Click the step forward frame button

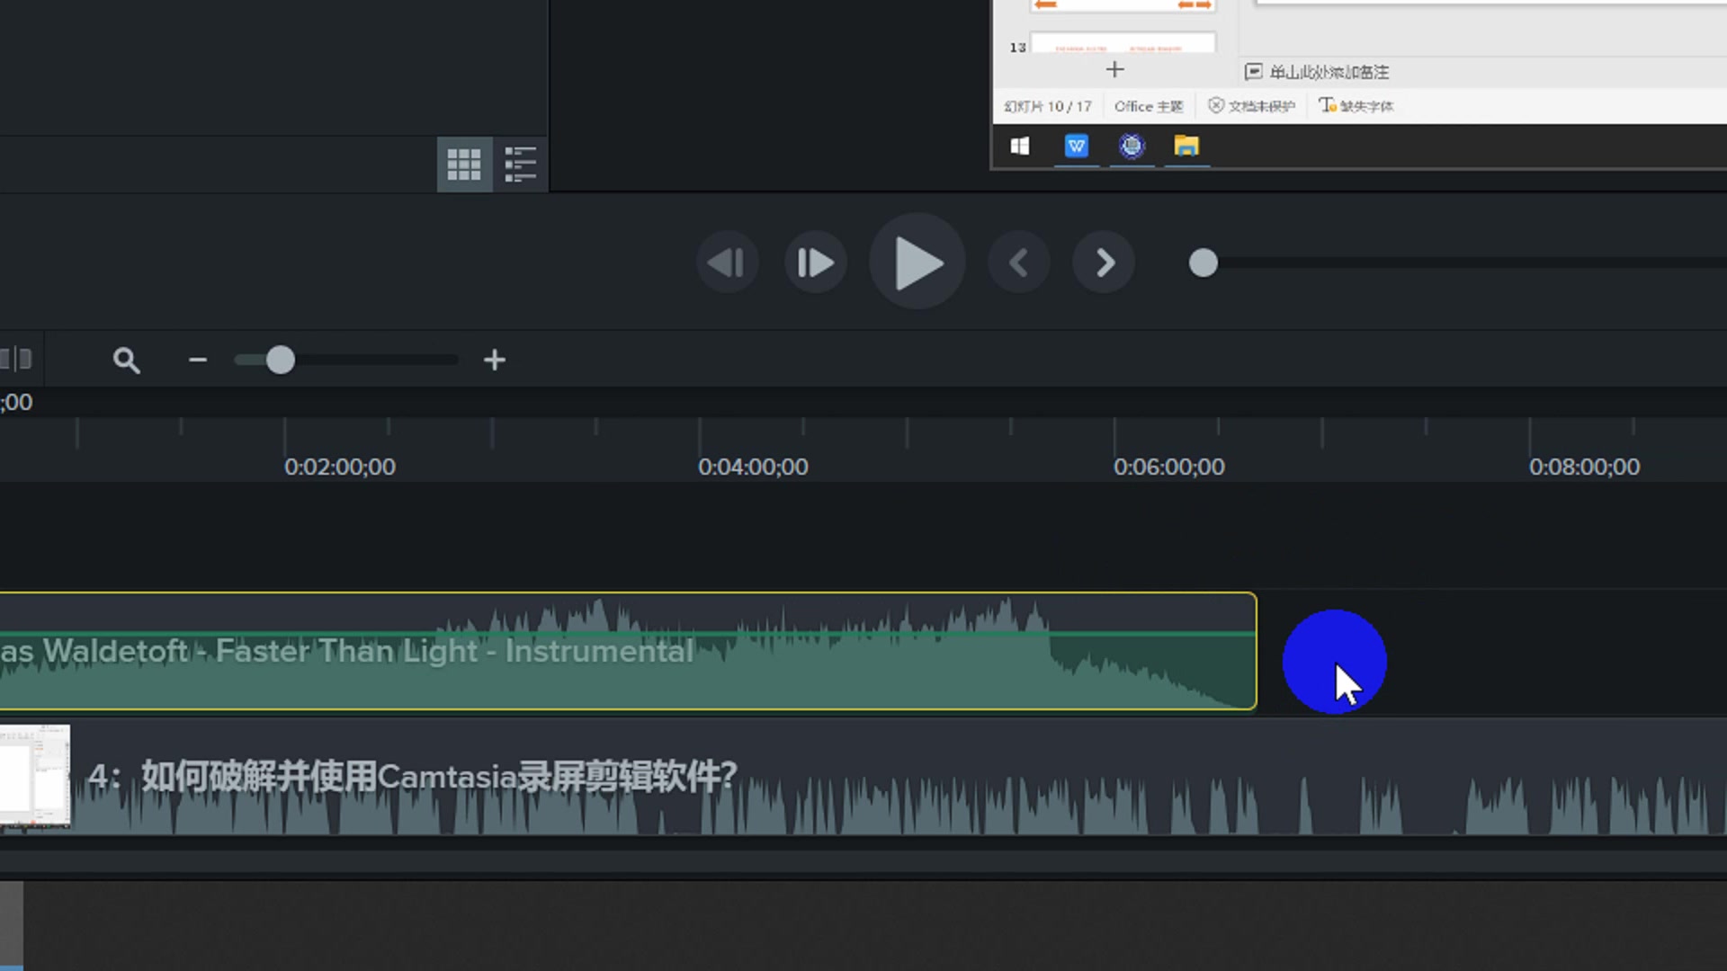click(815, 263)
